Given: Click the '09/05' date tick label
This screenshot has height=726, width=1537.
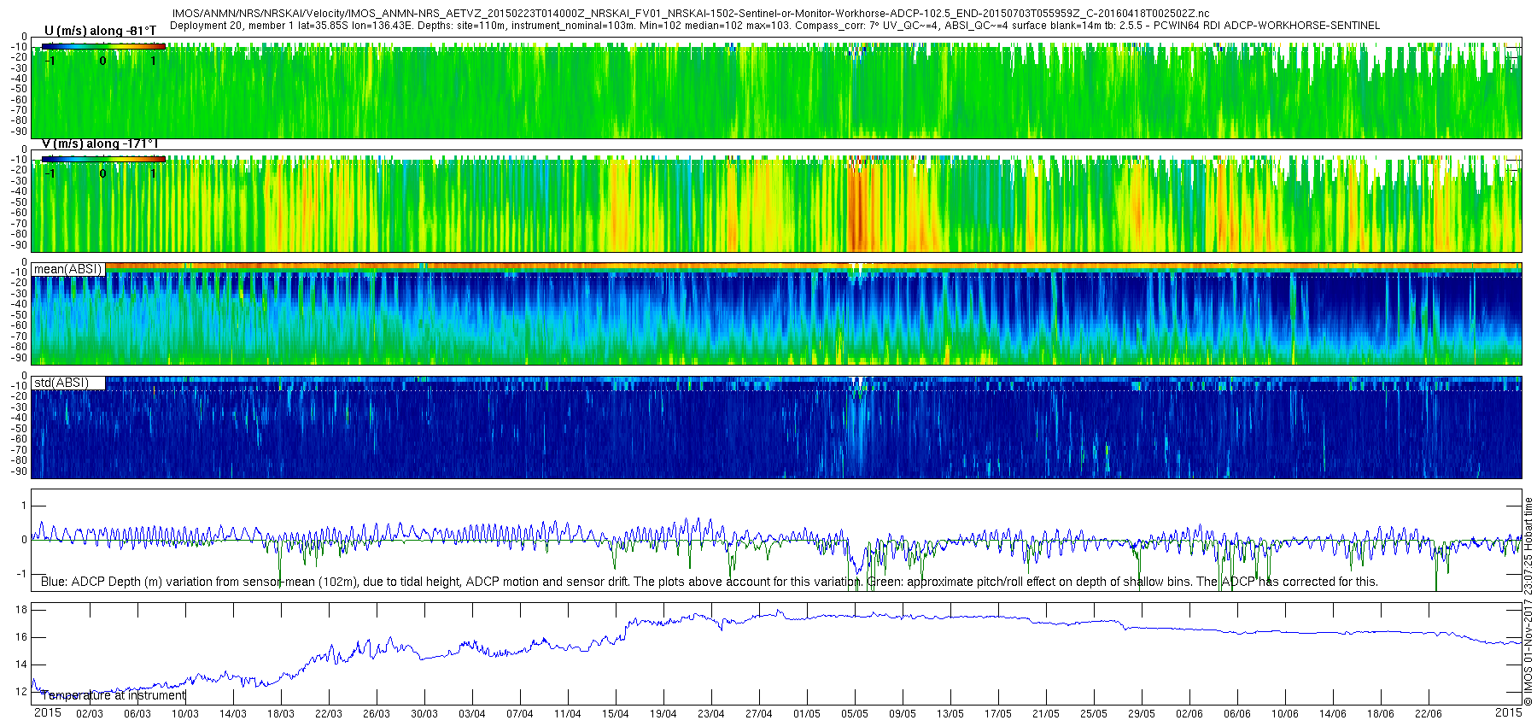Looking at the screenshot, I should click(903, 714).
